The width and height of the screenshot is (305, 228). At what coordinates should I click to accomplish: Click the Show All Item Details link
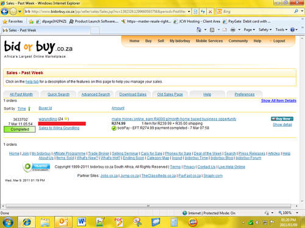279,100
